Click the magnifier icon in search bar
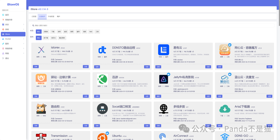The width and height of the screenshot is (280, 140). click(x=33, y=26)
